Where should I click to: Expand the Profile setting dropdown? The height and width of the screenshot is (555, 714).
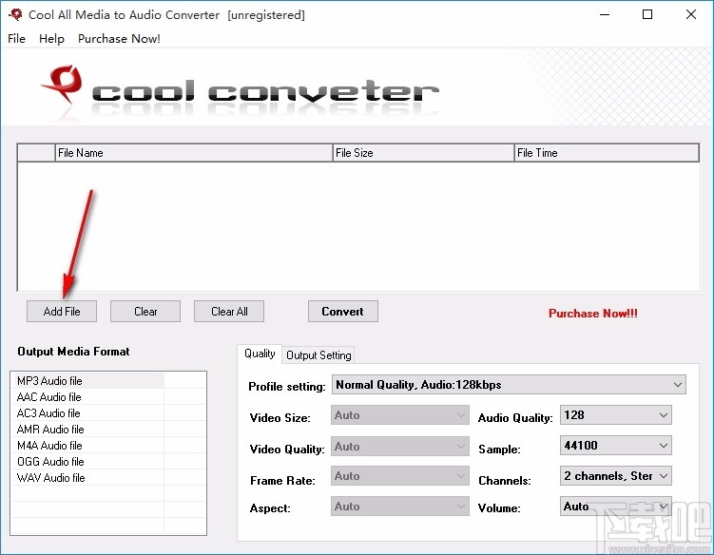coord(509,385)
